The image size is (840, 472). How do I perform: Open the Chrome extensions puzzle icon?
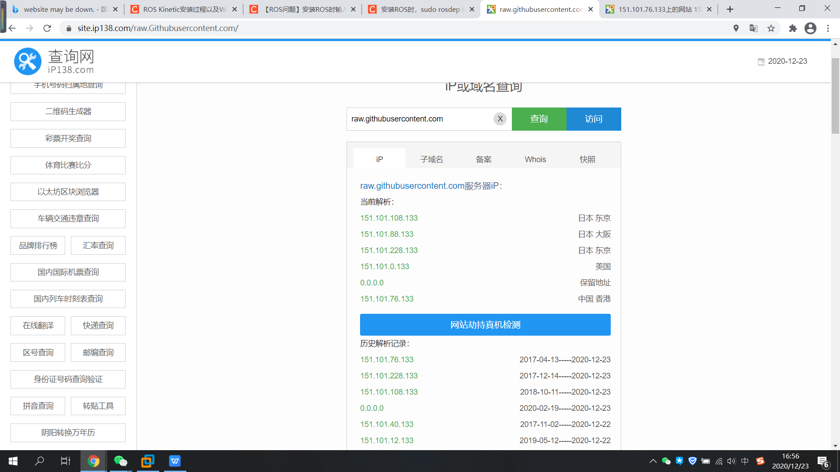[x=793, y=28]
